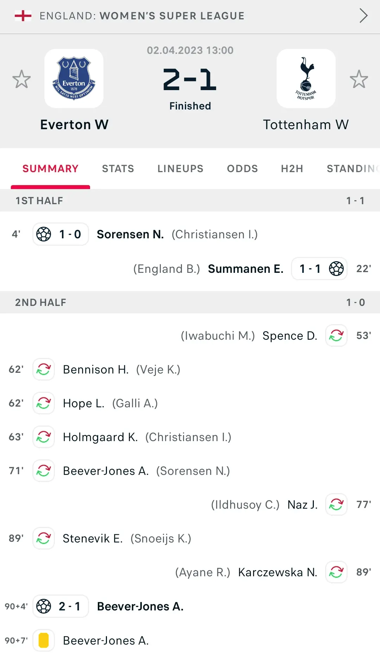The height and width of the screenshot is (659, 380).
Task: Favorite Tottenham W with the star
Action: point(359,79)
